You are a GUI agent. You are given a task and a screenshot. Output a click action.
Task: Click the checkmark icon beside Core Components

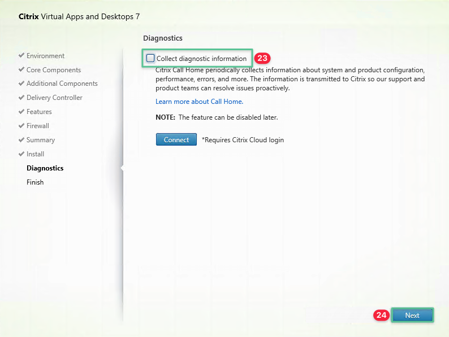coord(21,69)
